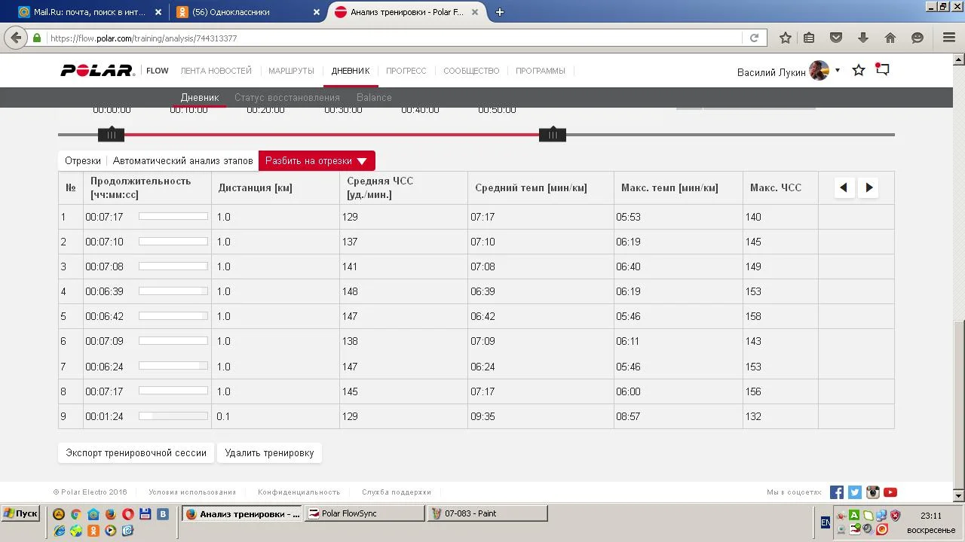Click the Polar logo
Image resolution: width=965 pixels, height=542 pixels.
(x=97, y=71)
